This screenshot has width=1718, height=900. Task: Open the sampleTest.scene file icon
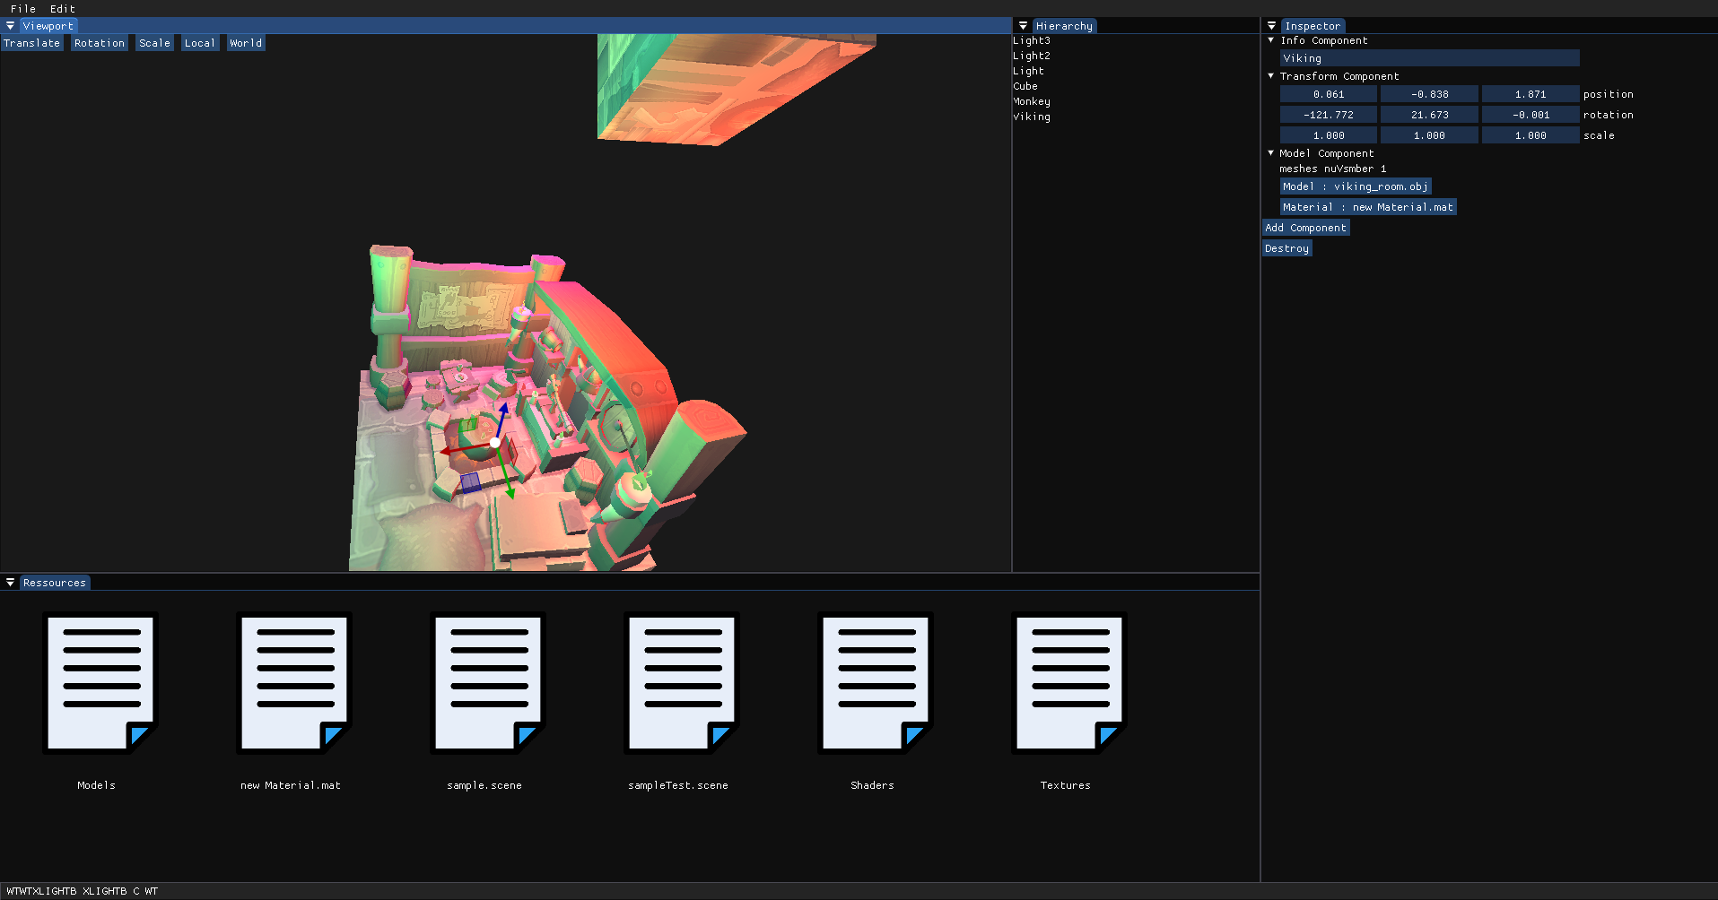pos(681,683)
